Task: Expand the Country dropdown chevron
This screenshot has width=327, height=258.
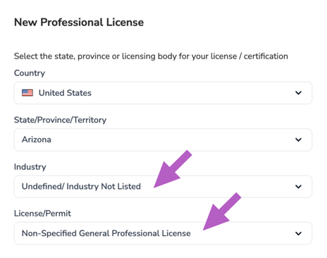Action: coord(298,93)
